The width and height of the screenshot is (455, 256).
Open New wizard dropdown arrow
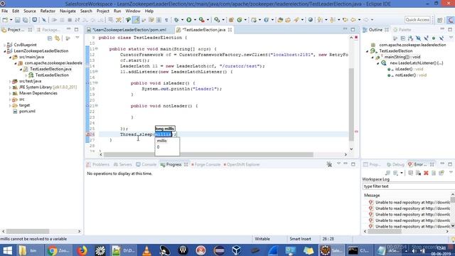11,20
